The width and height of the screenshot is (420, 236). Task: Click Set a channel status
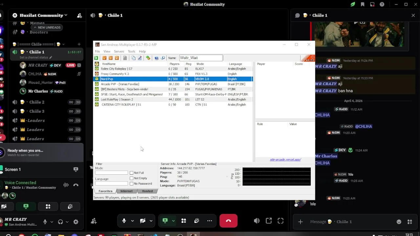35,58
